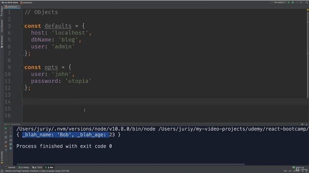Viewport: 309px width, 173px height.
Task: Click the dbName property key
Action: pos(41,39)
